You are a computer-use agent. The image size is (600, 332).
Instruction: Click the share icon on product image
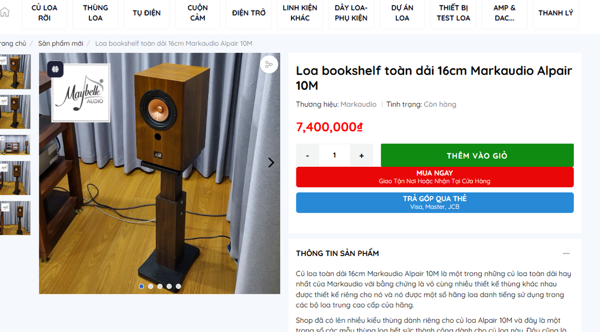[x=269, y=64]
